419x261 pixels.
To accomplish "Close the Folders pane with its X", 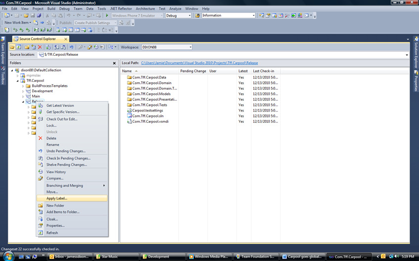I will tap(114, 63).
